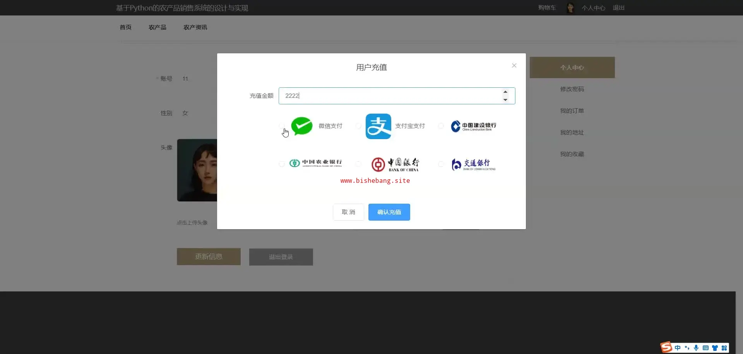The height and width of the screenshot is (354, 743).
Task: Click the 取消 button
Action: (348, 212)
